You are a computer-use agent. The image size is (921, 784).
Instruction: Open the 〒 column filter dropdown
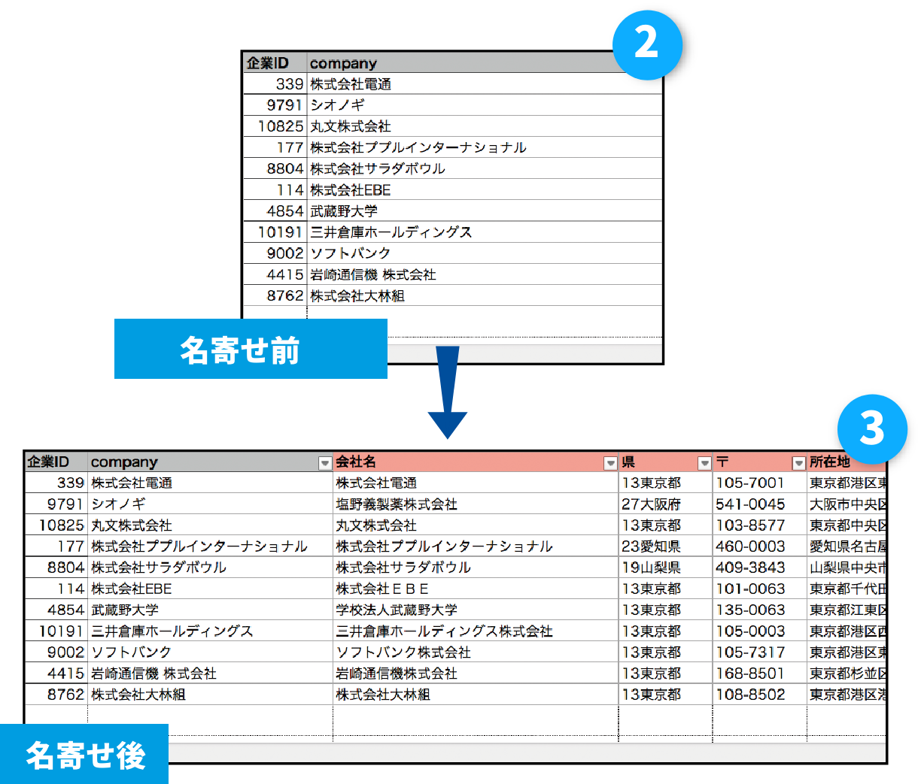pos(799,463)
